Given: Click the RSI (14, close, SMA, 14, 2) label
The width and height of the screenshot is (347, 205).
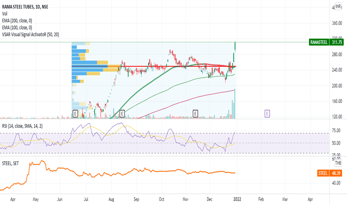Looking at the screenshot, I should point(22,126).
